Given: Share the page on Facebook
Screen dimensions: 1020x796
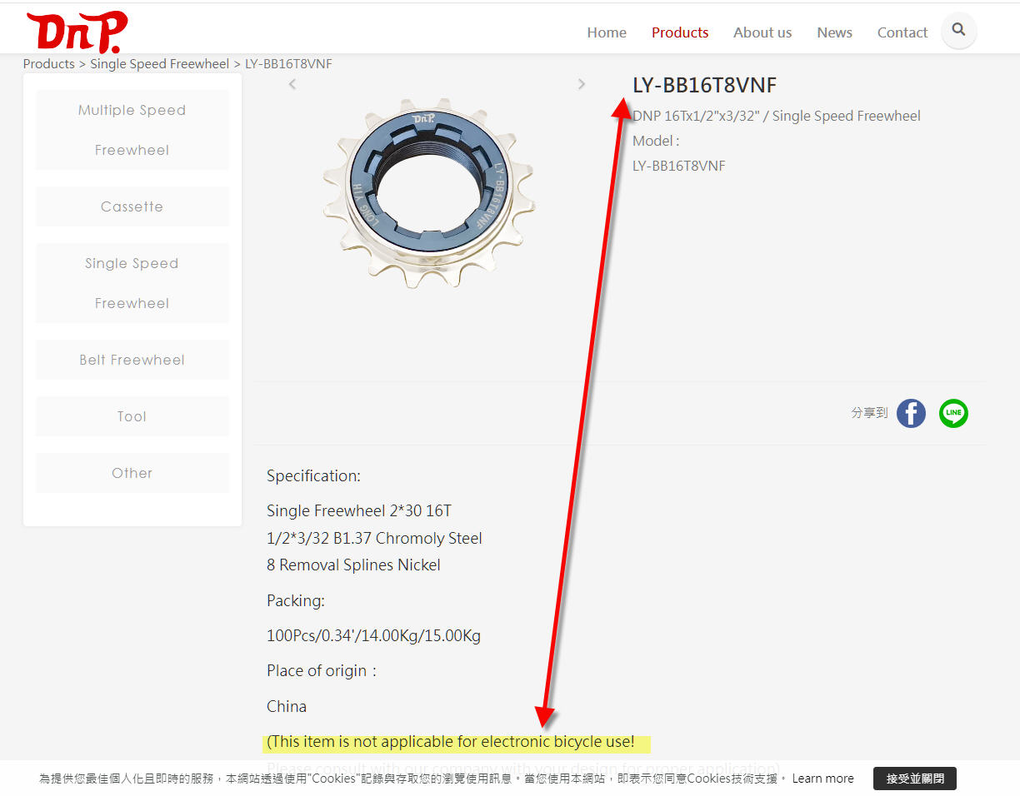Looking at the screenshot, I should coord(911,413).
